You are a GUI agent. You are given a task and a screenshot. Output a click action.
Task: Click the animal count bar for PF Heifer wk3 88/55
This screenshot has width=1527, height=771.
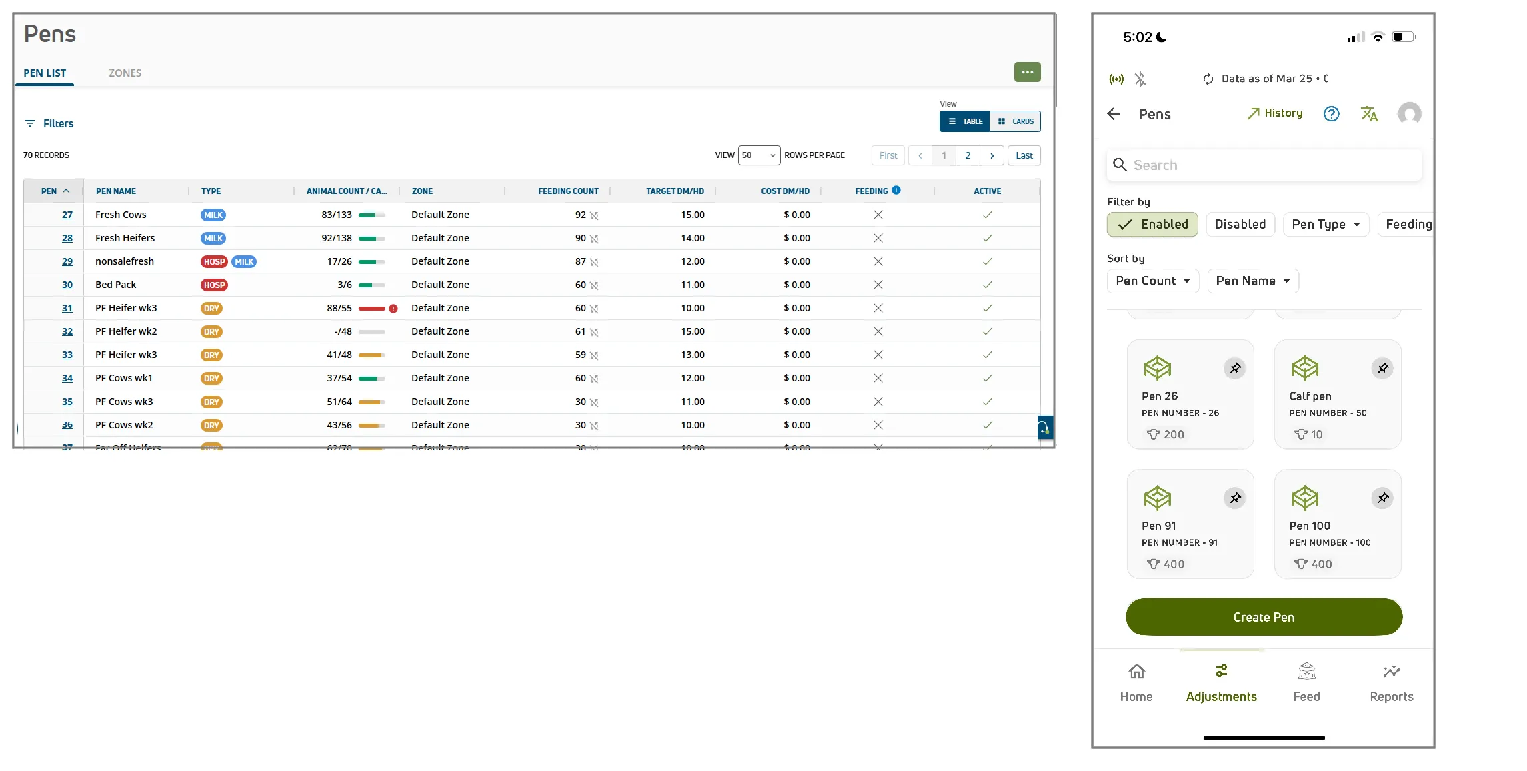pyautogui.click(x=372, y=308)
